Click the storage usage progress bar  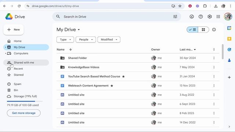[25, 101]
